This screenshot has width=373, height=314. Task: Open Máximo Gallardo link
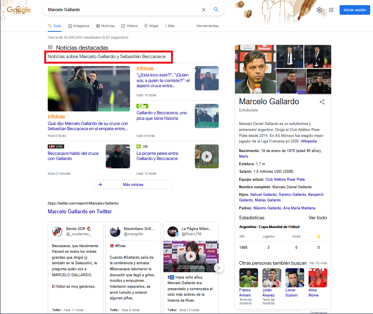click(x=267, y=208)
